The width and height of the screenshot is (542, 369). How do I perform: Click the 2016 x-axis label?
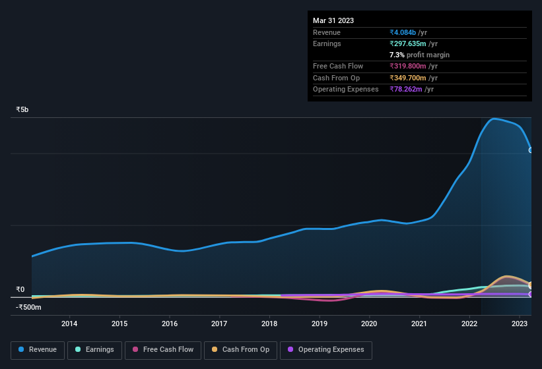click(x=170, y=324)
